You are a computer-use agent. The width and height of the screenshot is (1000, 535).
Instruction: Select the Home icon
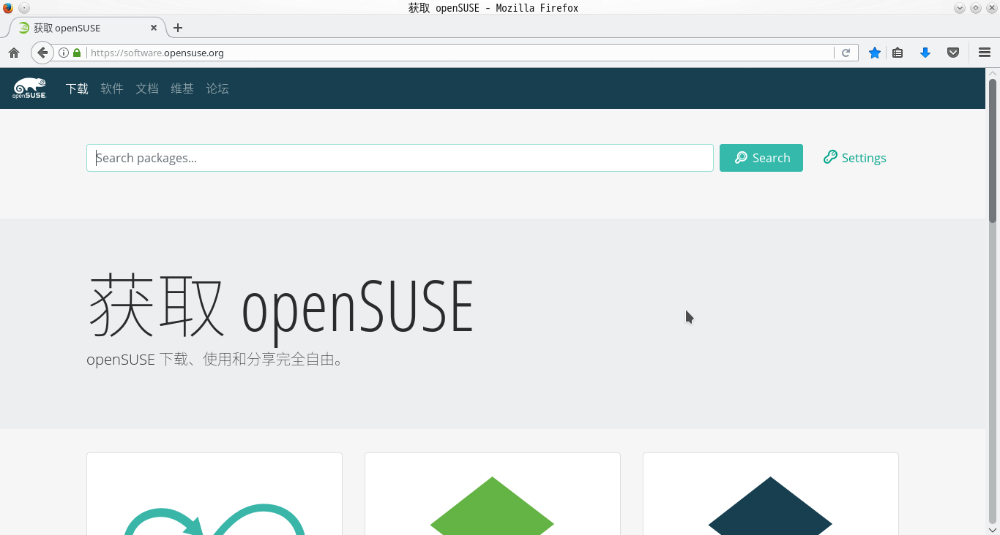pos(13,53)
